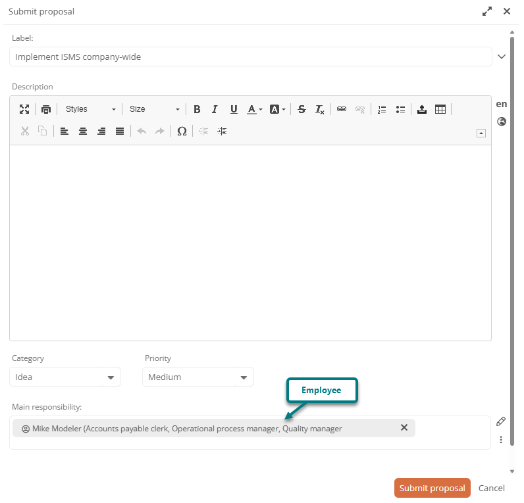Open the text color picker
524x503 pixels.
(254, 109)
